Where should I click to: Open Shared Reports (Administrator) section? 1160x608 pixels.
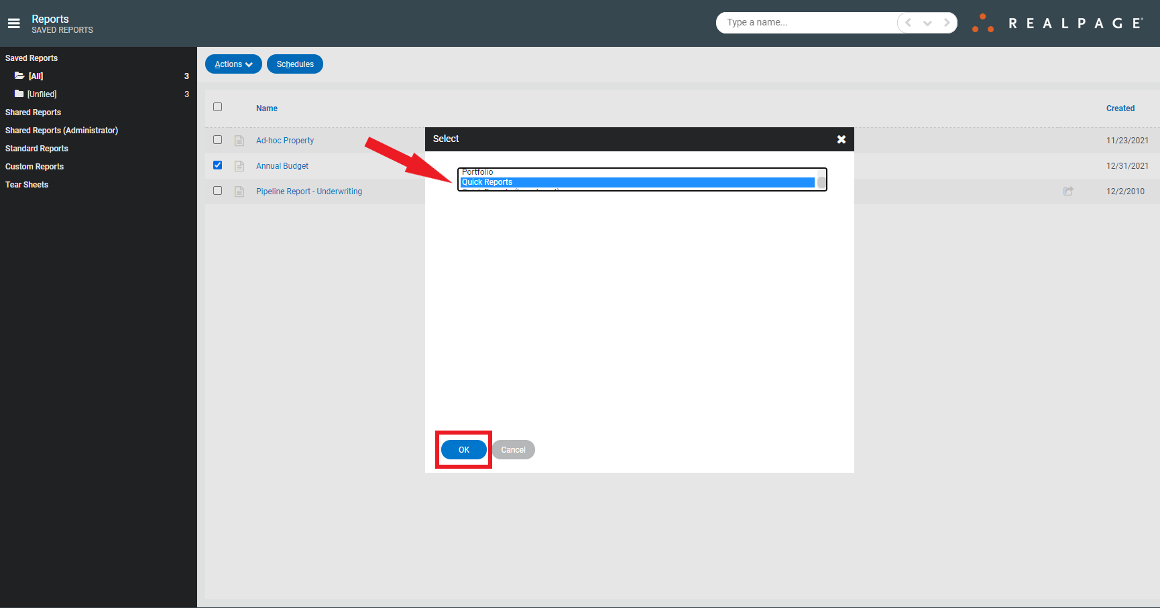[x=62, y=131]
